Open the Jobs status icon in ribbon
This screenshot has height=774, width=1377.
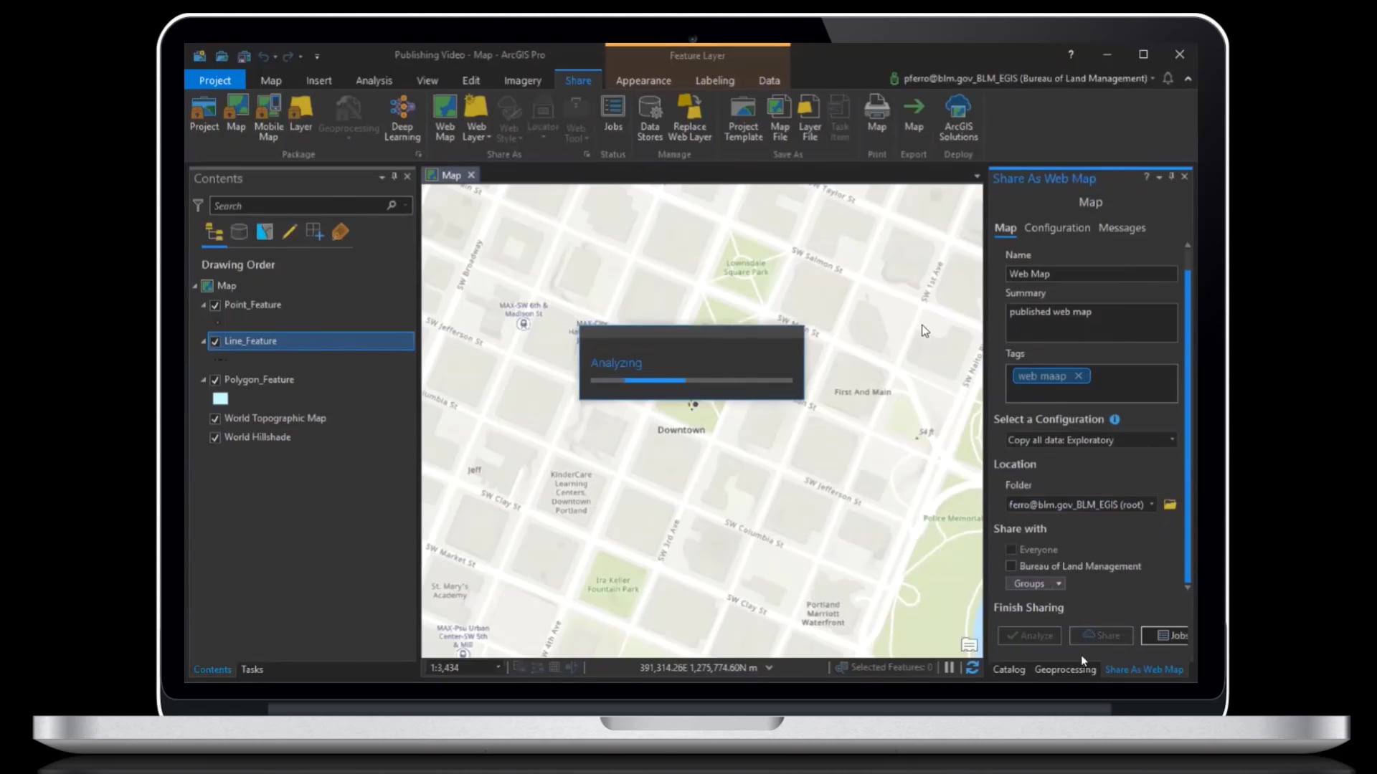point(613,115)
